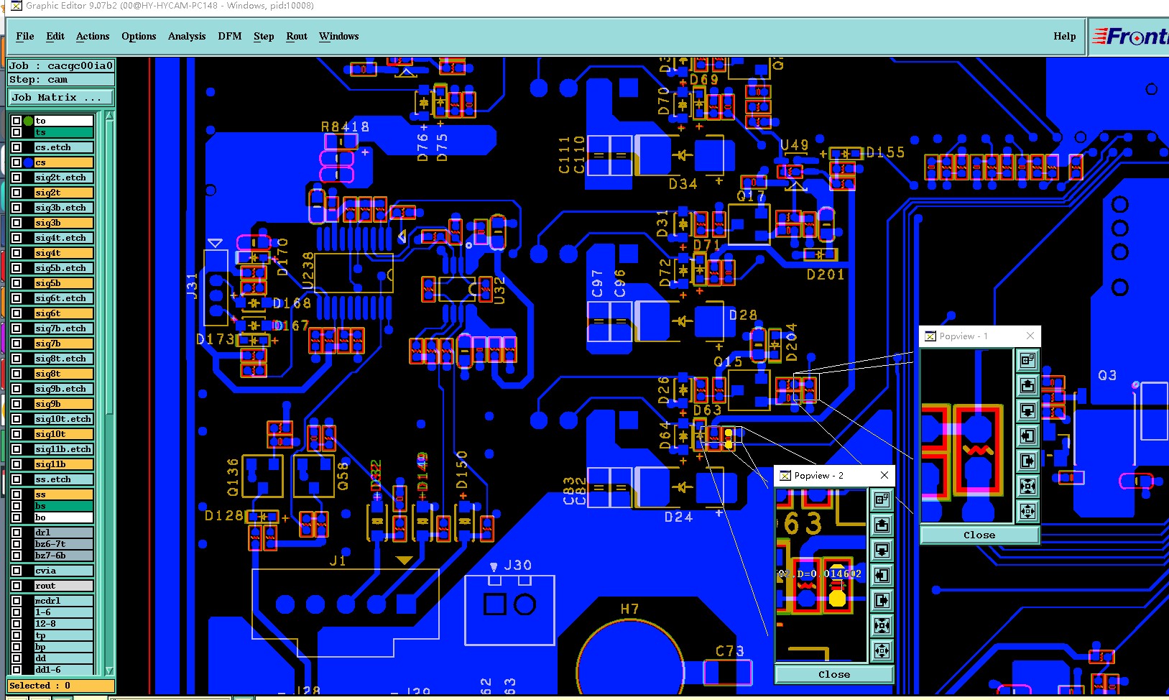
Task: Select the sig4t layer name
Action: [x=64, y=253]
